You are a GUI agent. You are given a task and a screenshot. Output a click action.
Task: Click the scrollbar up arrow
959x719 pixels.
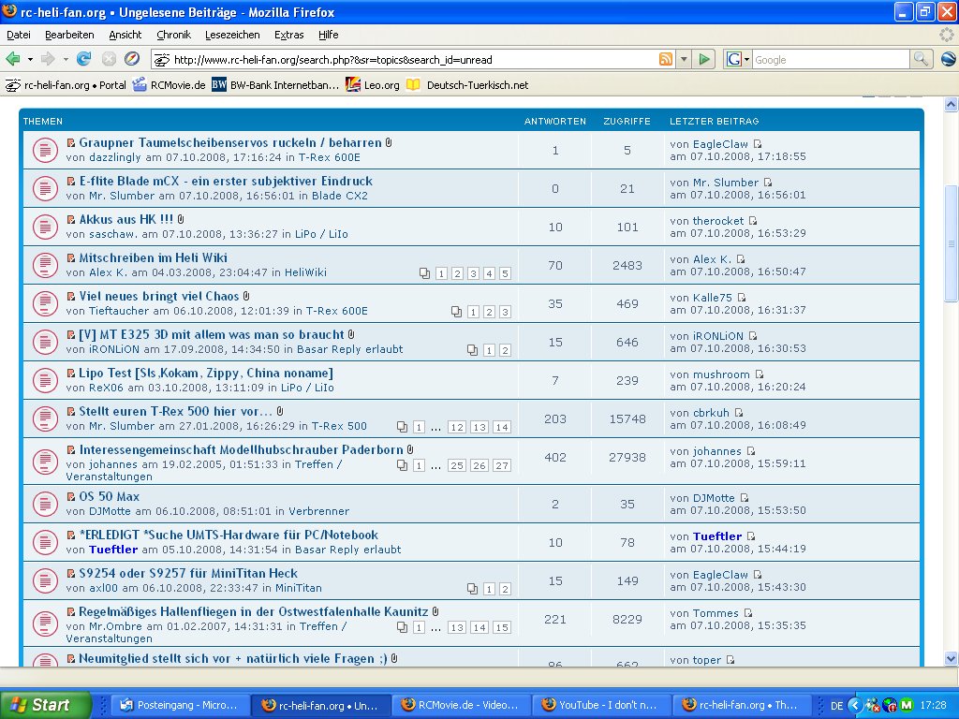click(951, 105)
